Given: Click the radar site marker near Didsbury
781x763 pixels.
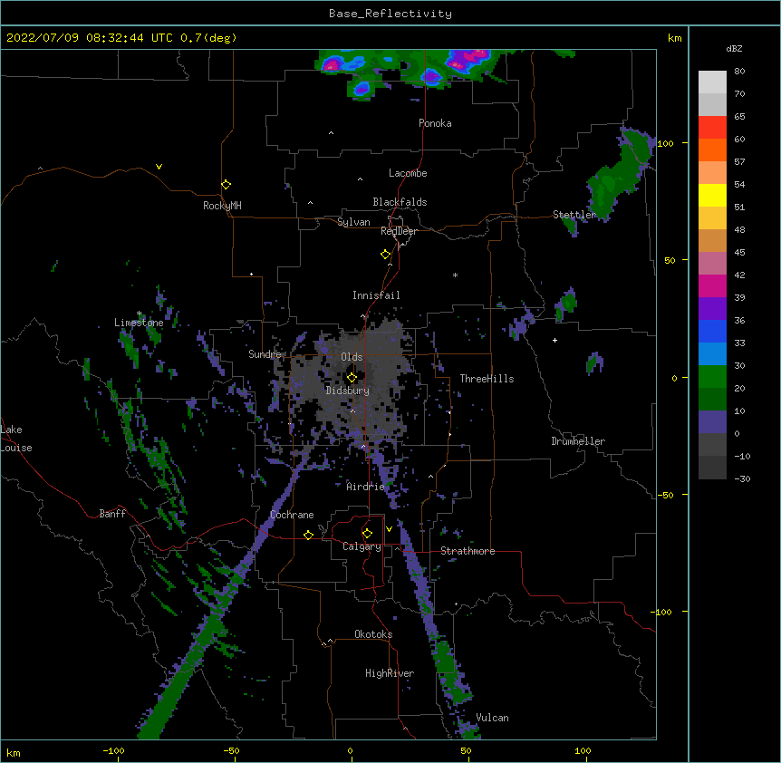Looking at the screenshot, I should pyautogui.click(x=352, y=377).
